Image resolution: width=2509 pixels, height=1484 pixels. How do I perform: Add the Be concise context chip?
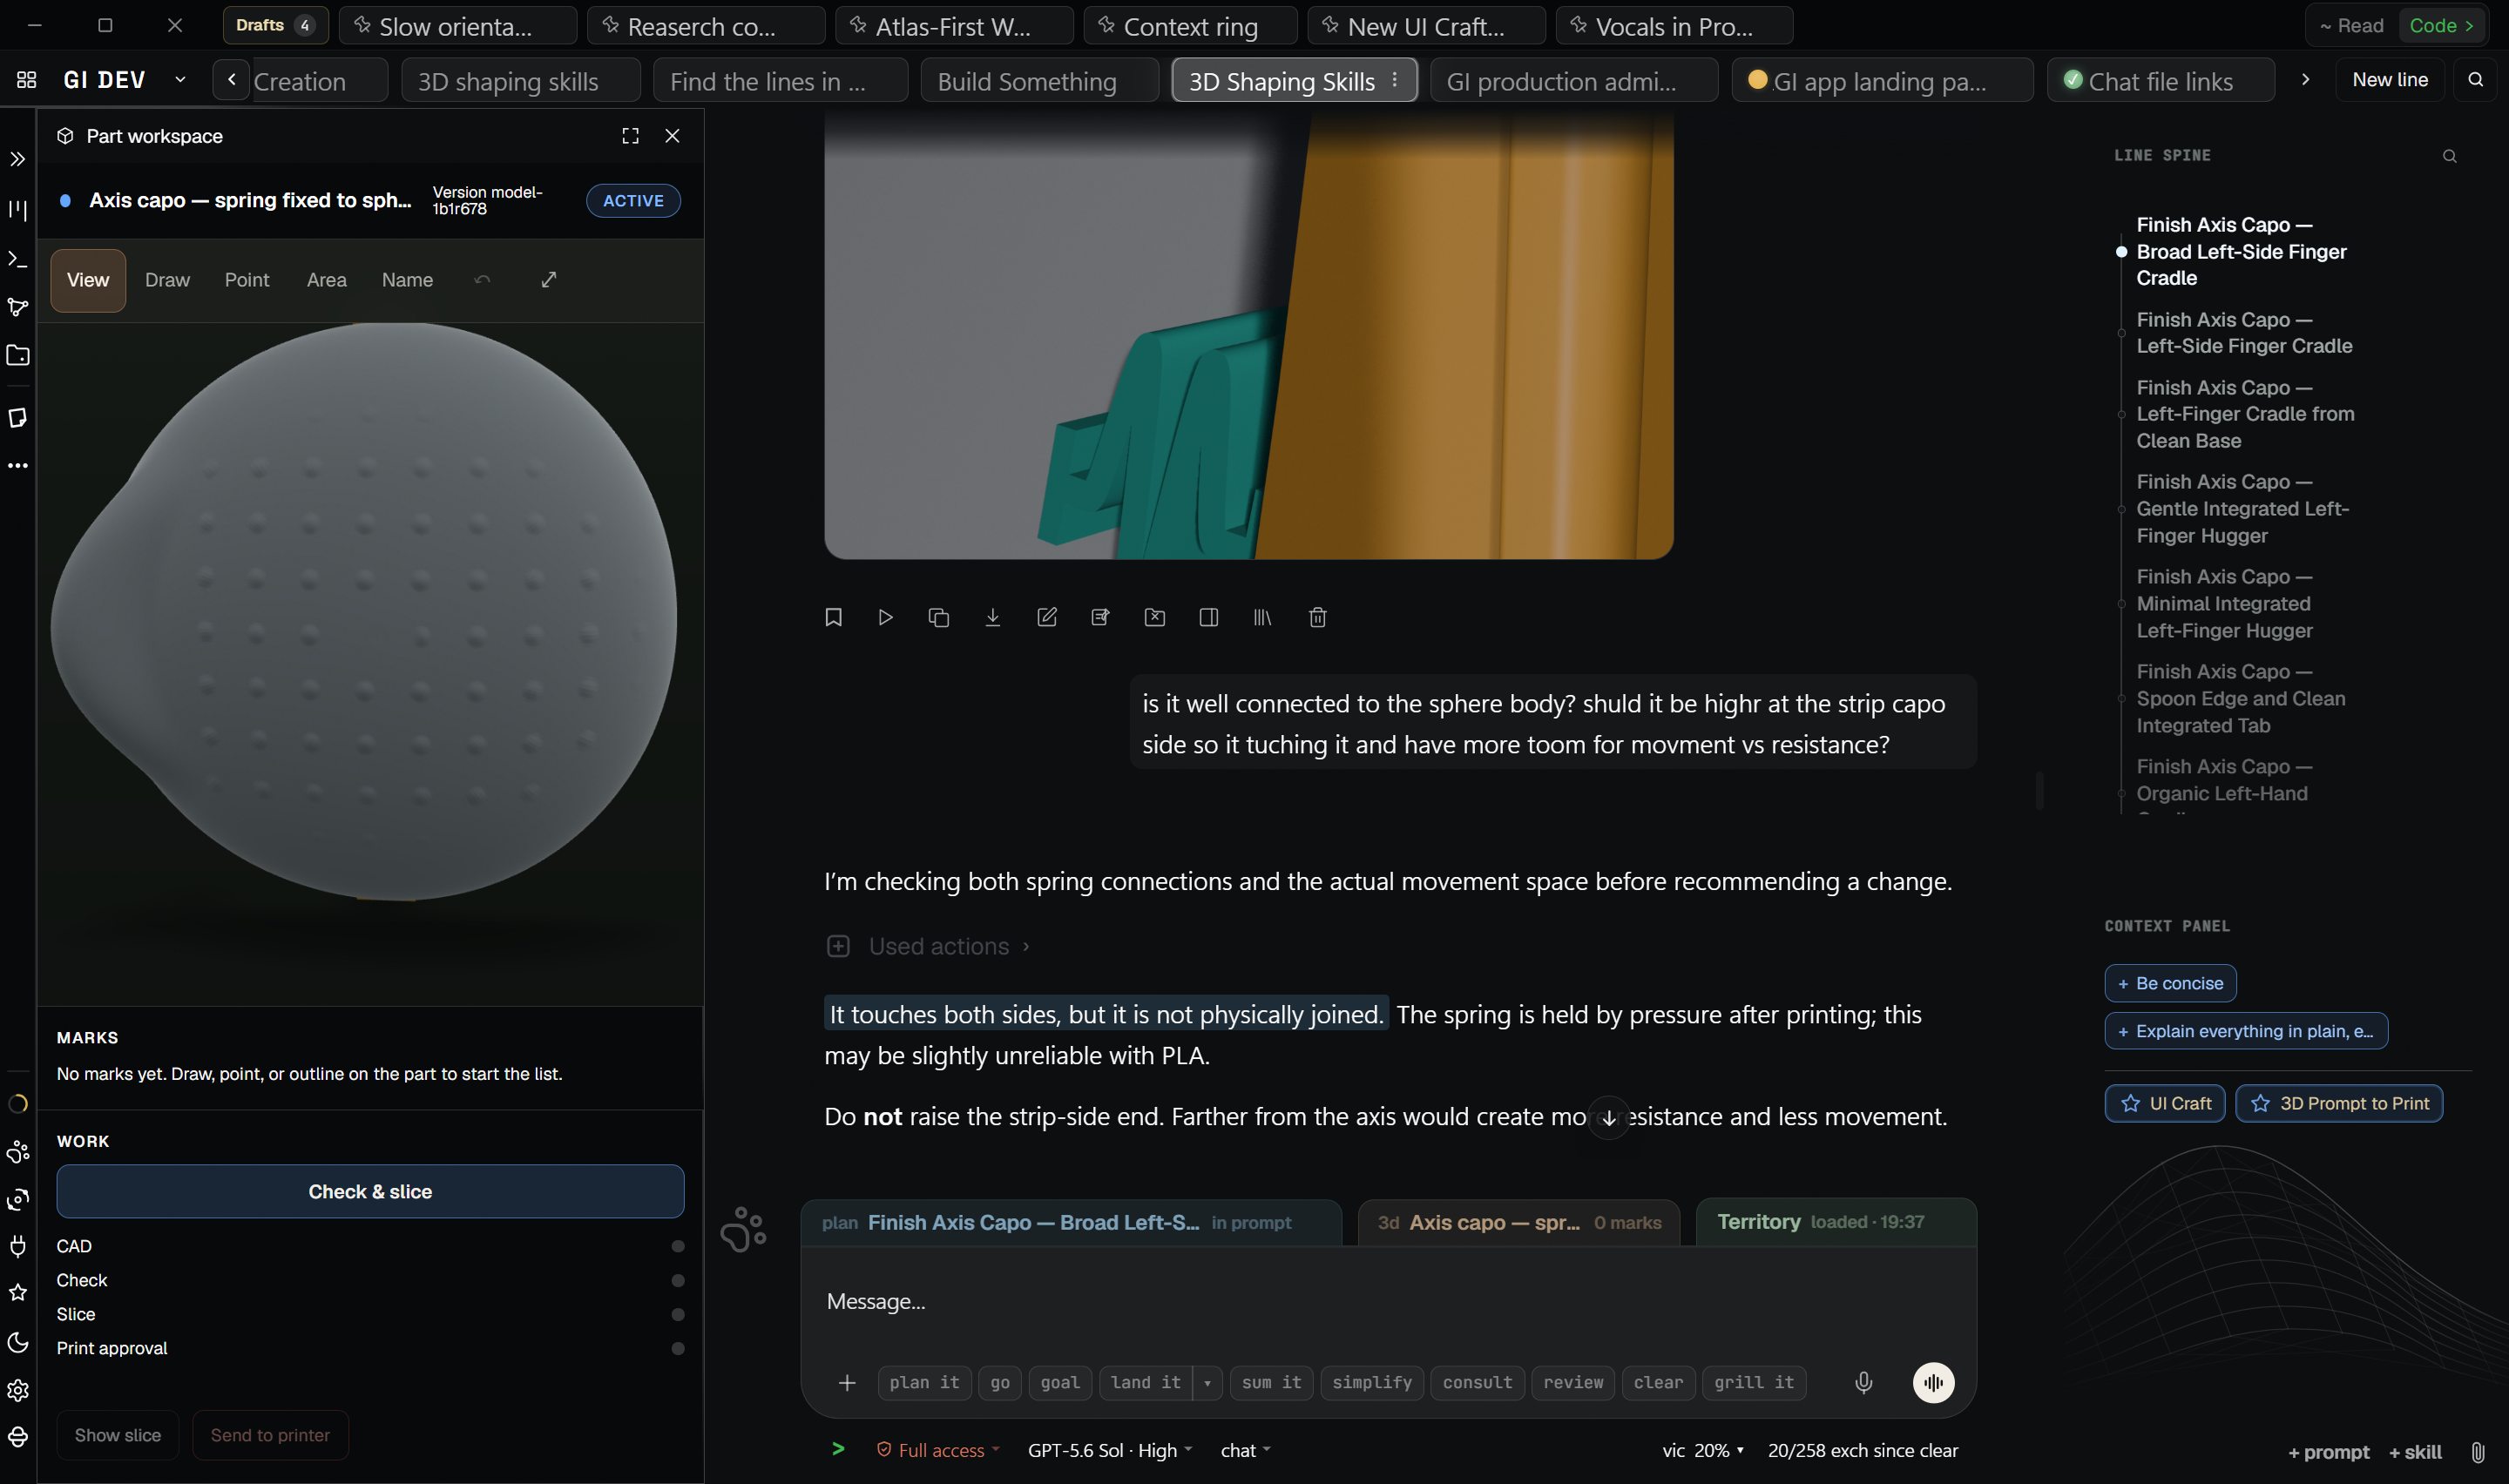[2169, 983]
